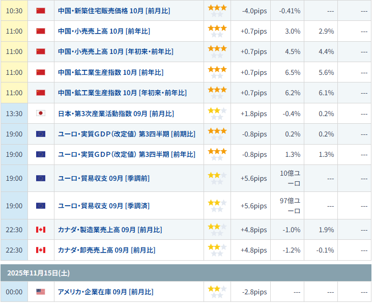This screenshot has width=373, height=305.
Task: Click the 13:30 time cell
Action: tap(14, 114)
